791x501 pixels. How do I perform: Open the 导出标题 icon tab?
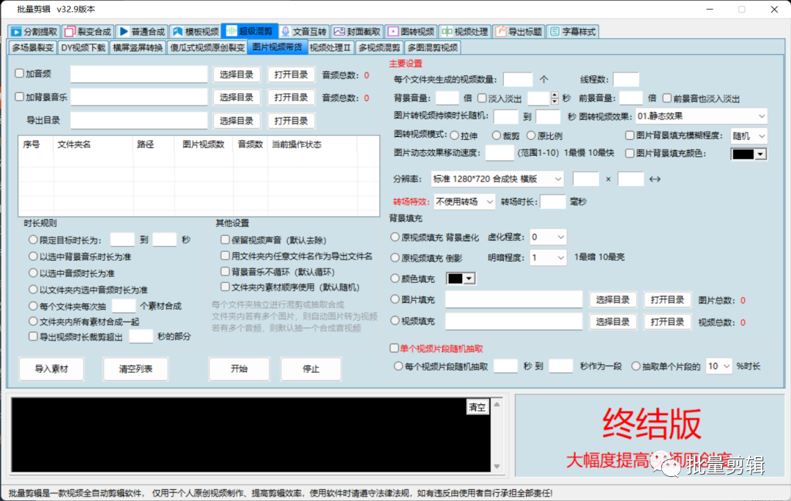pos(501,31)
